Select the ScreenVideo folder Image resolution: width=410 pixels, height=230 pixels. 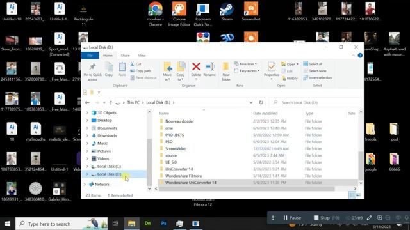tap(176, 148)
